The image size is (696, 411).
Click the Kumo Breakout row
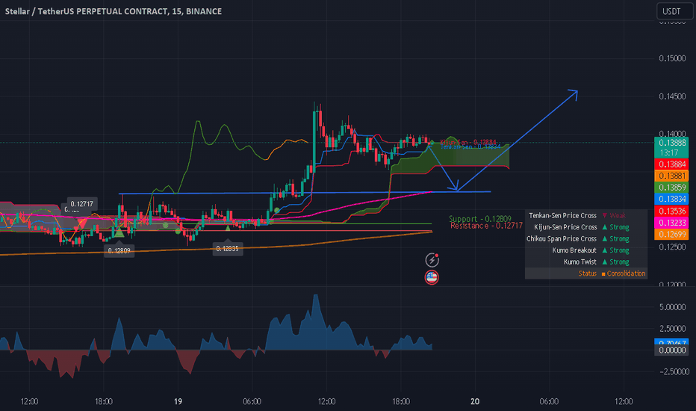pos(586,250)
